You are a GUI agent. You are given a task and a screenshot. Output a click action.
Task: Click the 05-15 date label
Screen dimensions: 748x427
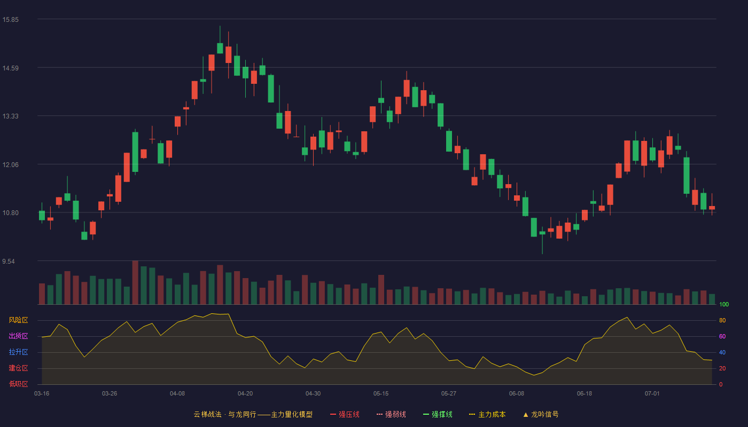pos(381,393)
